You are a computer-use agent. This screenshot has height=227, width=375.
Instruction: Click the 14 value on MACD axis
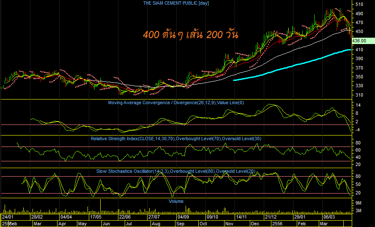click(358, 105)
